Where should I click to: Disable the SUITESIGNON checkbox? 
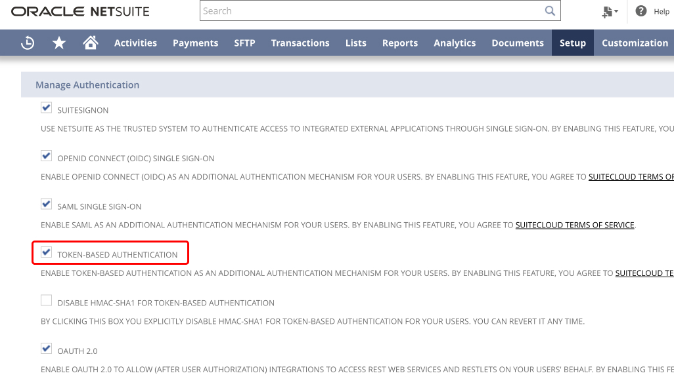46,107
